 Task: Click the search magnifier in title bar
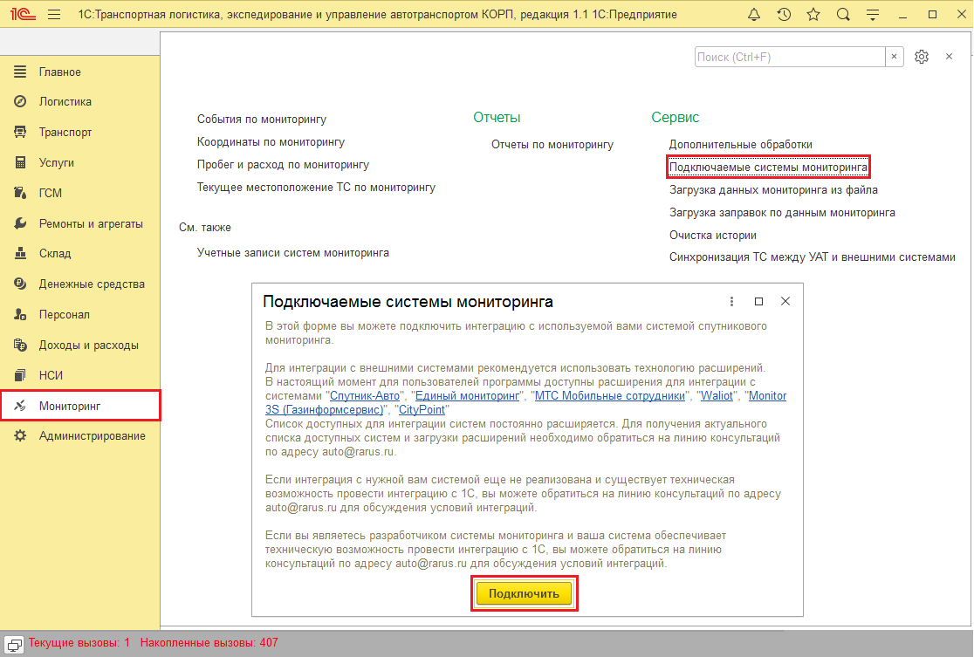coord(842,15)
